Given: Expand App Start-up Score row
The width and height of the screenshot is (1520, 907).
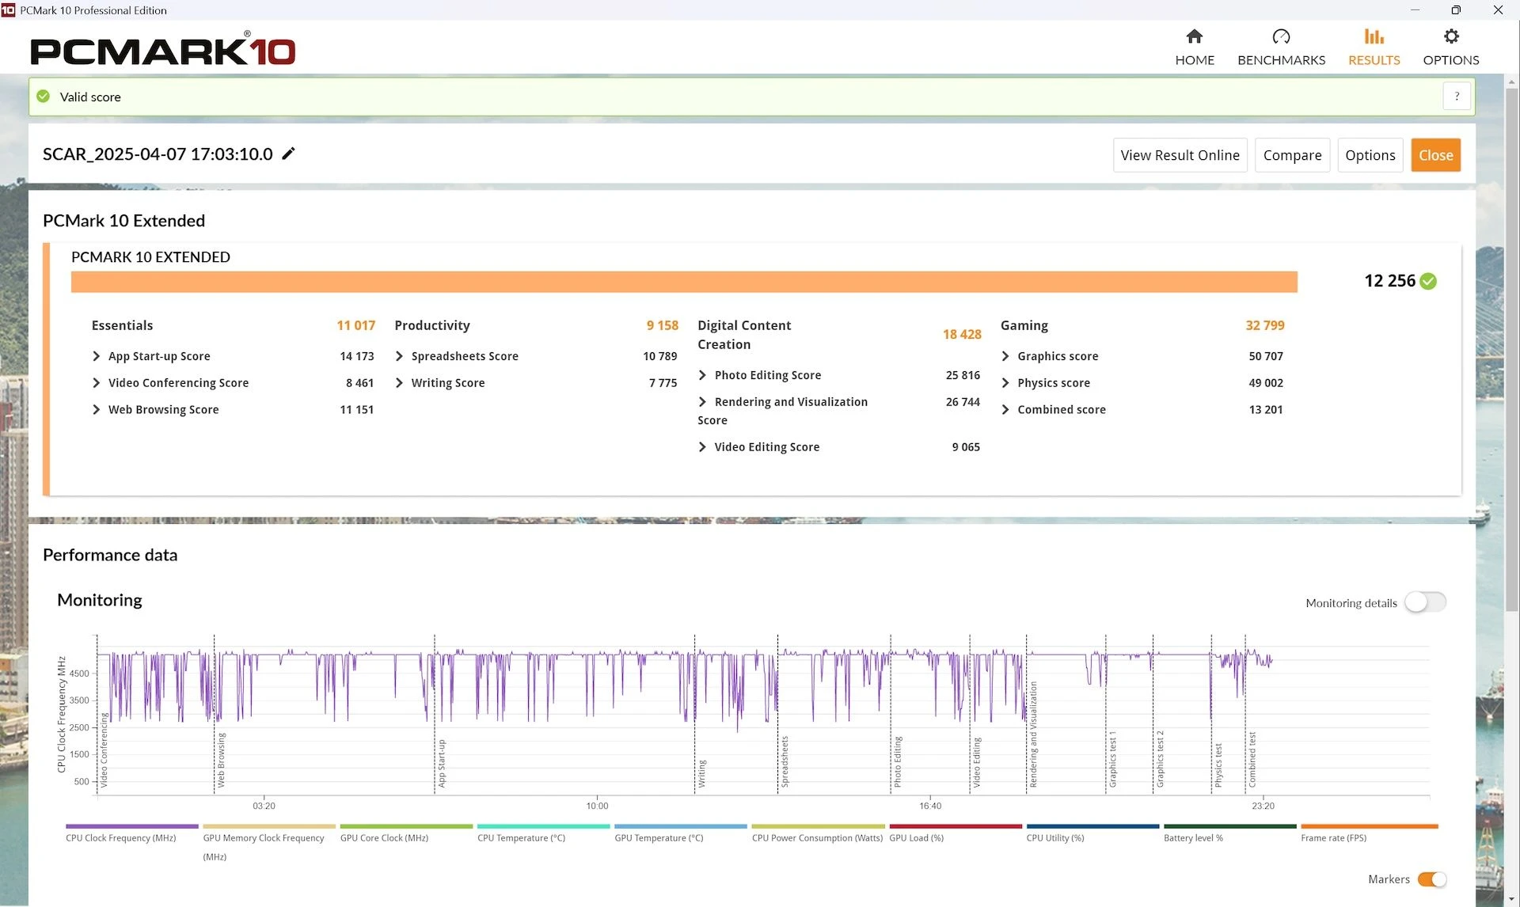Looking at the screenshot, I should [96, 356].
